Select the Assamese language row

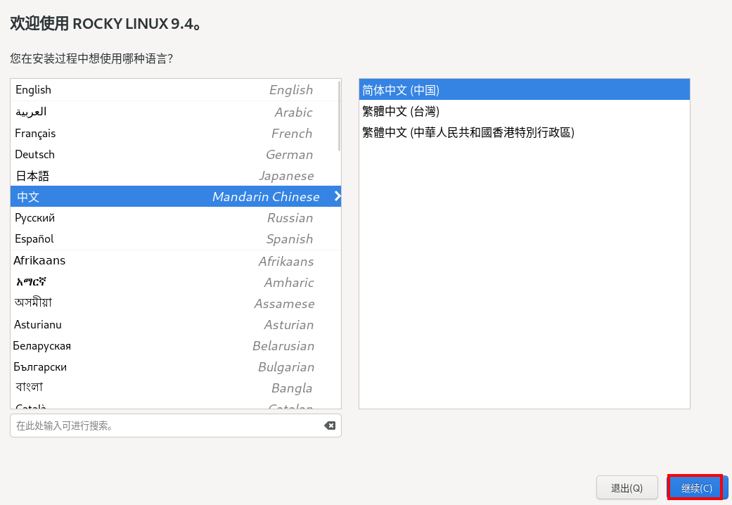(x=174, y=303)
